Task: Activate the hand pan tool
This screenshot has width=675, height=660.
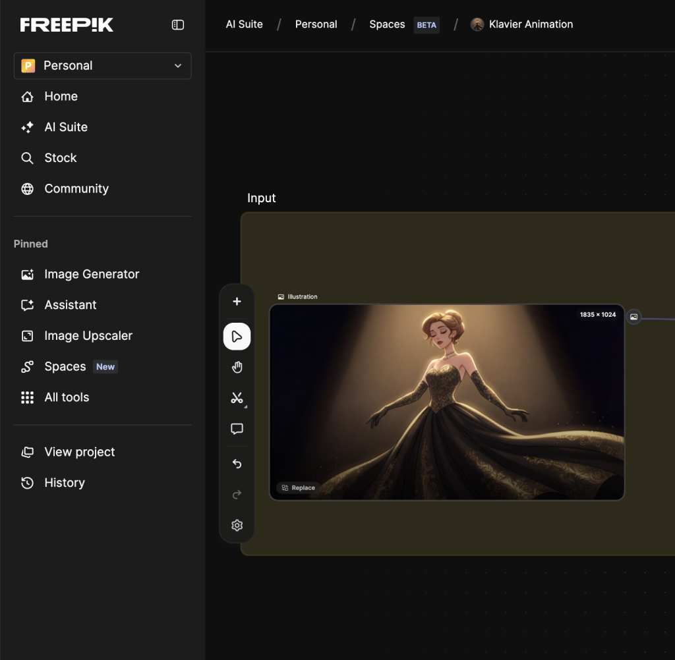Action: [x=237, y=368]
